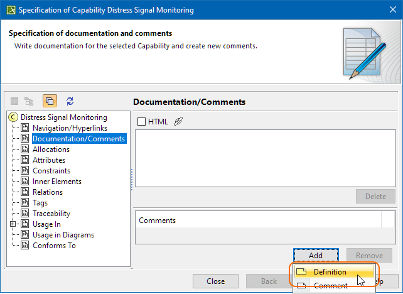Click the greyed tree structure toolbar icon

(29, 101)
